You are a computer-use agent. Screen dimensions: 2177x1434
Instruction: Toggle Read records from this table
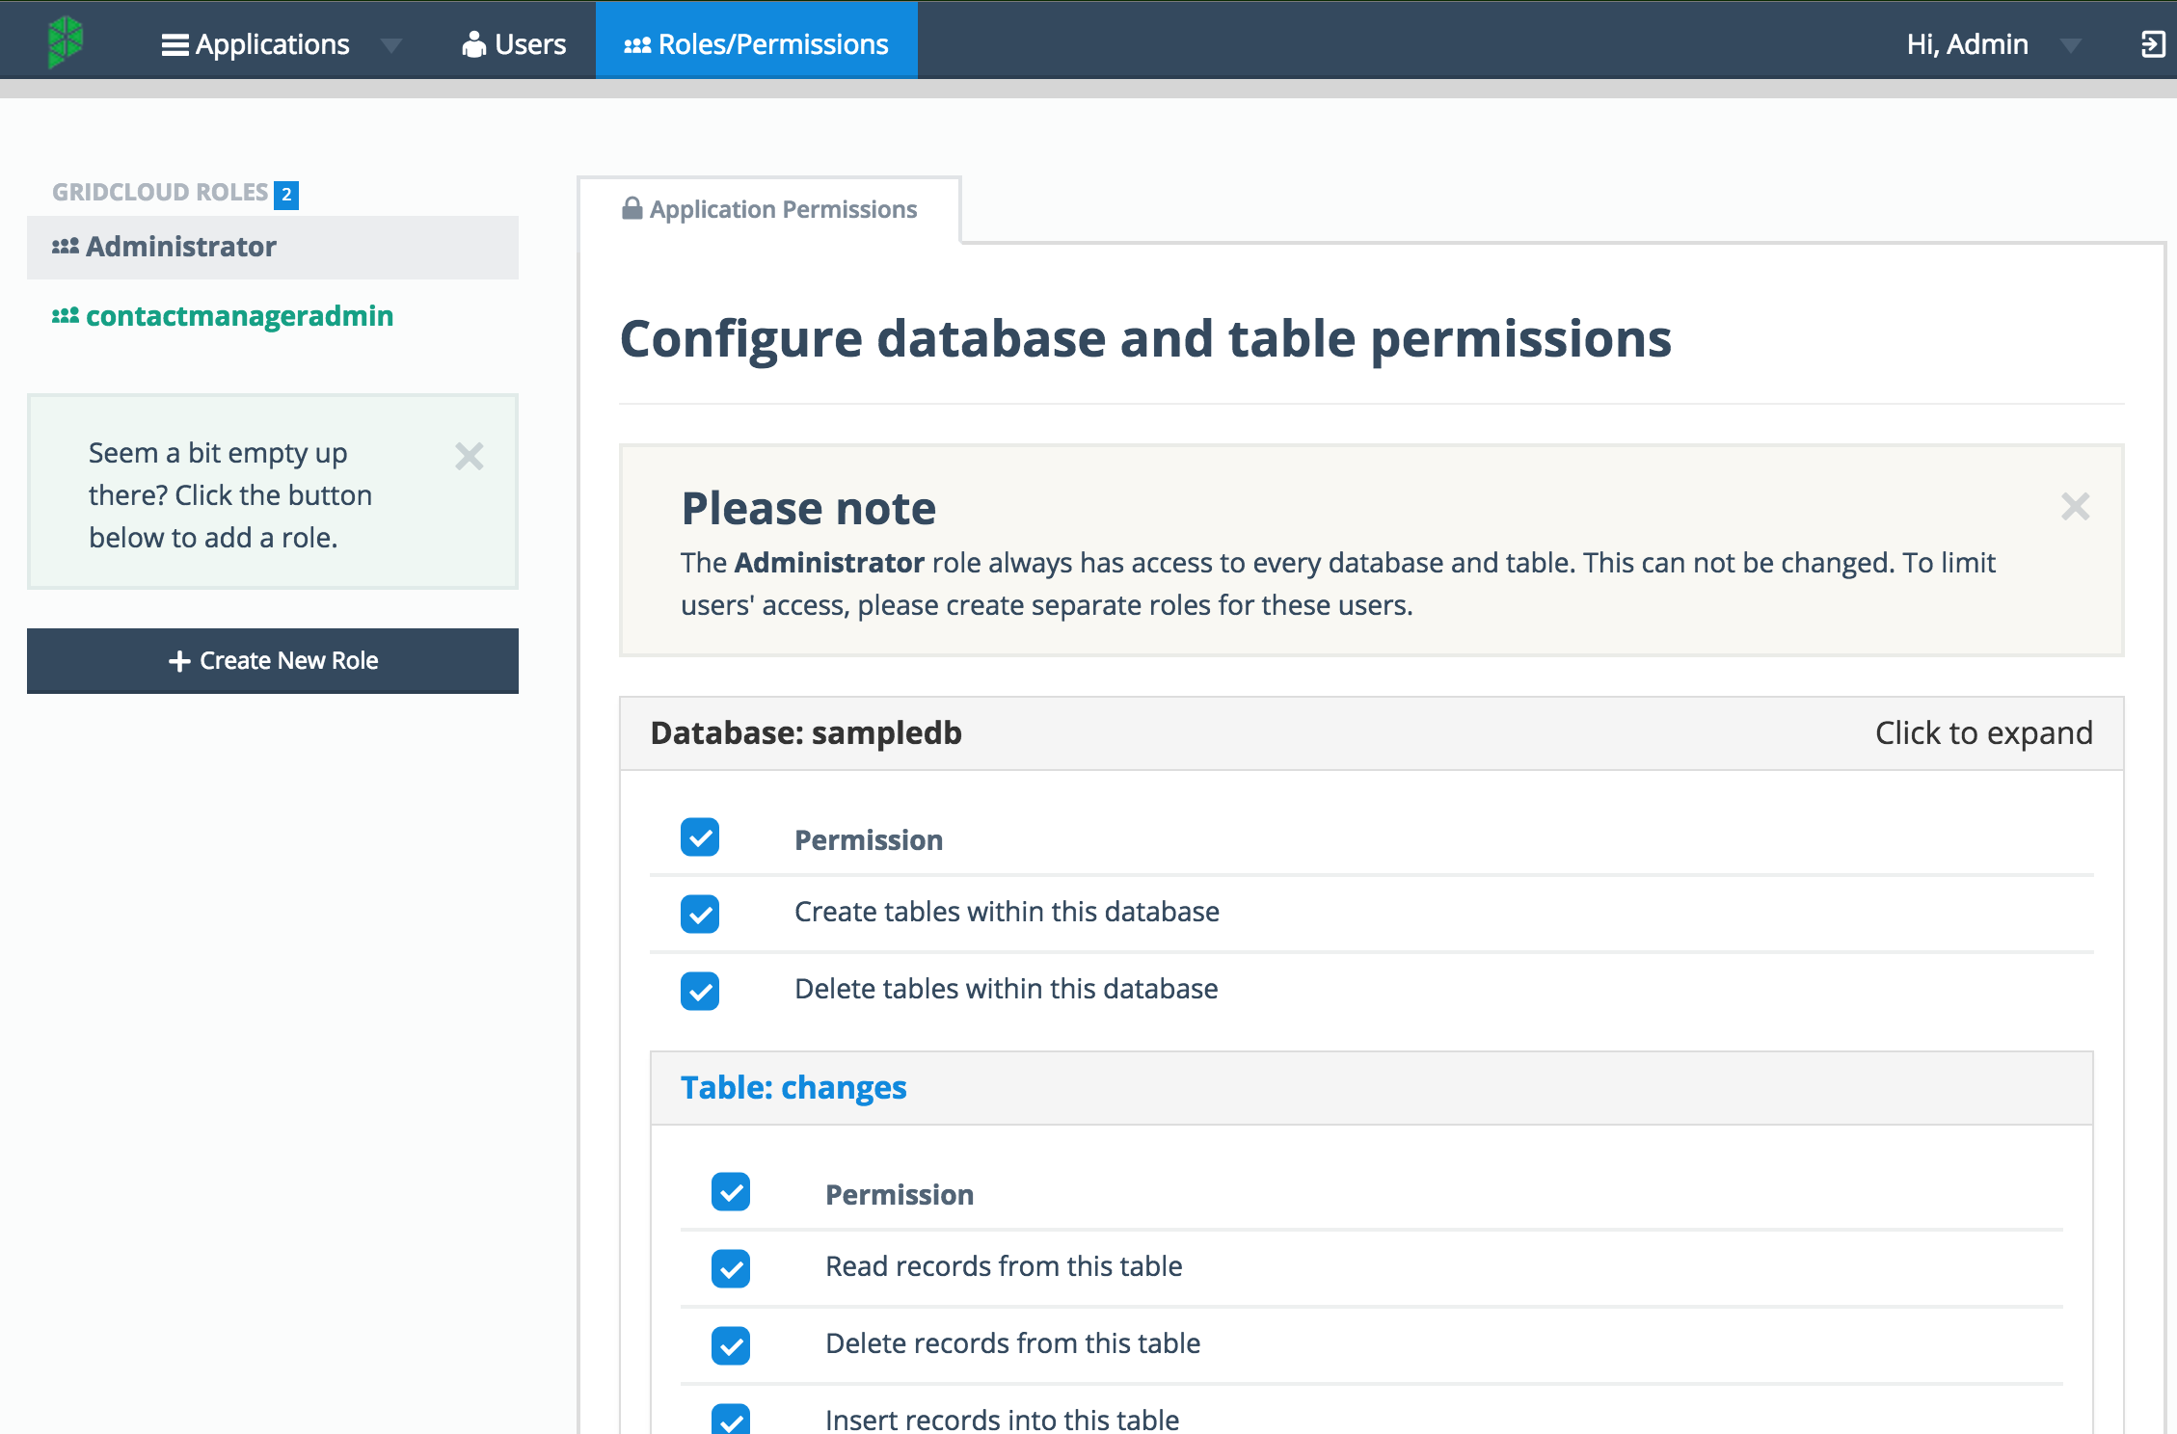point(731,1268)
